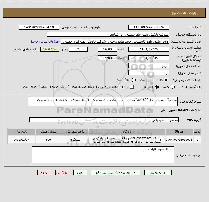
Task: Click row number 1 cell
Action: click(x=197, y=140)
